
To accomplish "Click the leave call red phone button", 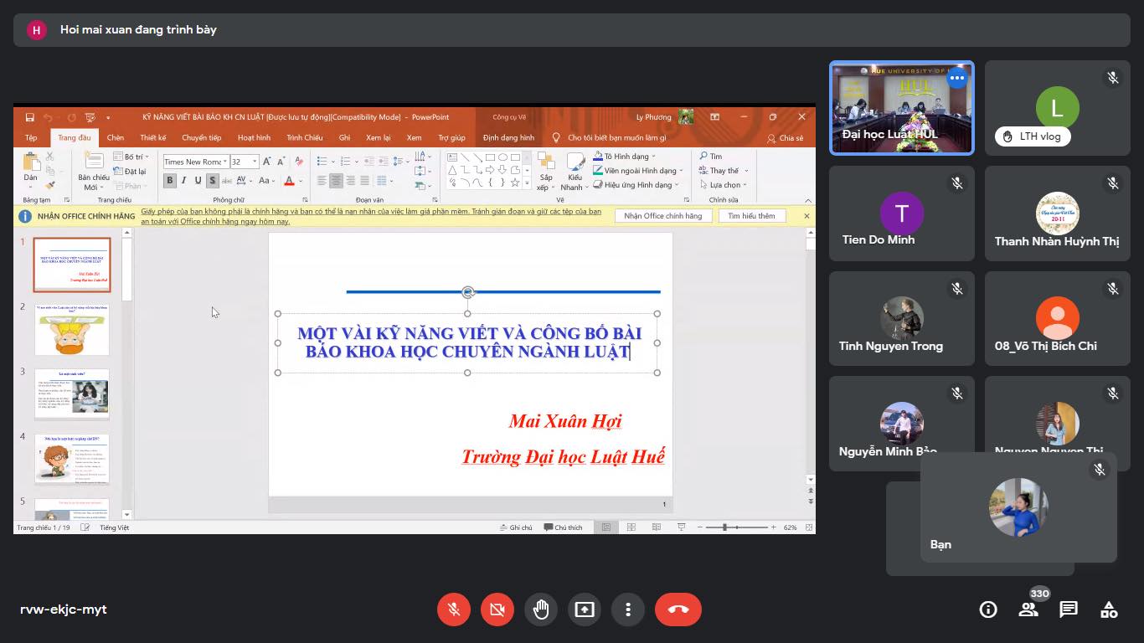I will pyautogui.click(x=678, y=610).
